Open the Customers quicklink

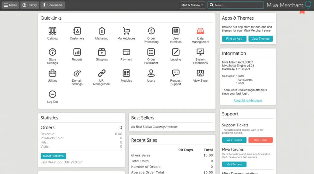coord(77,33)
